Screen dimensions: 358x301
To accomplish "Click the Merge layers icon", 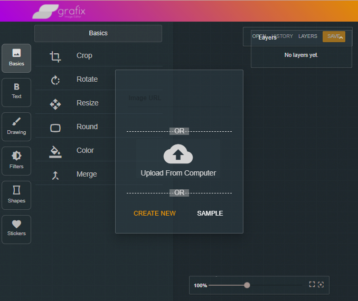I will point(55,175).
